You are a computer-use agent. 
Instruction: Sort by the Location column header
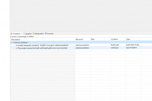(x=118, y=39)
